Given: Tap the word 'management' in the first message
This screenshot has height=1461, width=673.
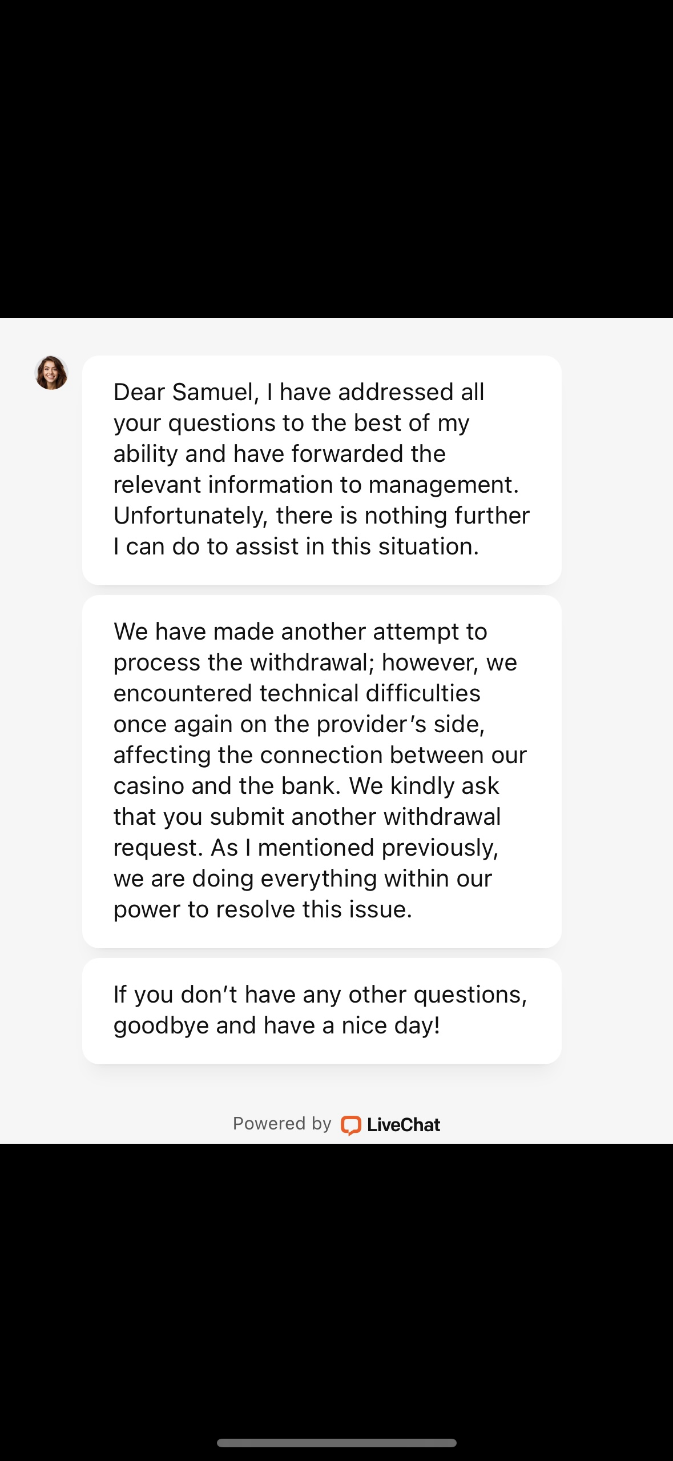Looking at the screenshot, I should (443, 485).
